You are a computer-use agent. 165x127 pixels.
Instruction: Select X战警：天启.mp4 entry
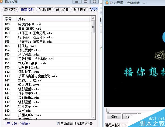pyautogui.click(x=47, y=80)
